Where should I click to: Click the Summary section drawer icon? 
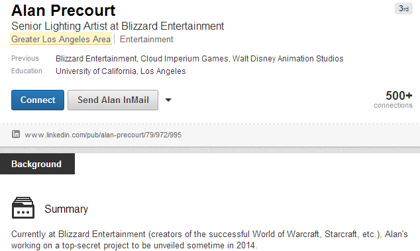pos(23,208)
